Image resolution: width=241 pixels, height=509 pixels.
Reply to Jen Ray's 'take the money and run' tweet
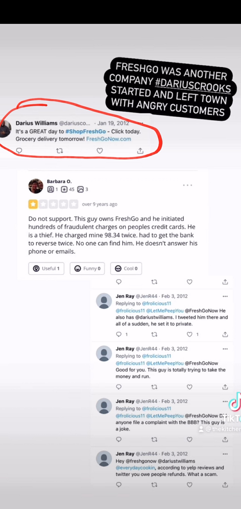pos(119,387)
